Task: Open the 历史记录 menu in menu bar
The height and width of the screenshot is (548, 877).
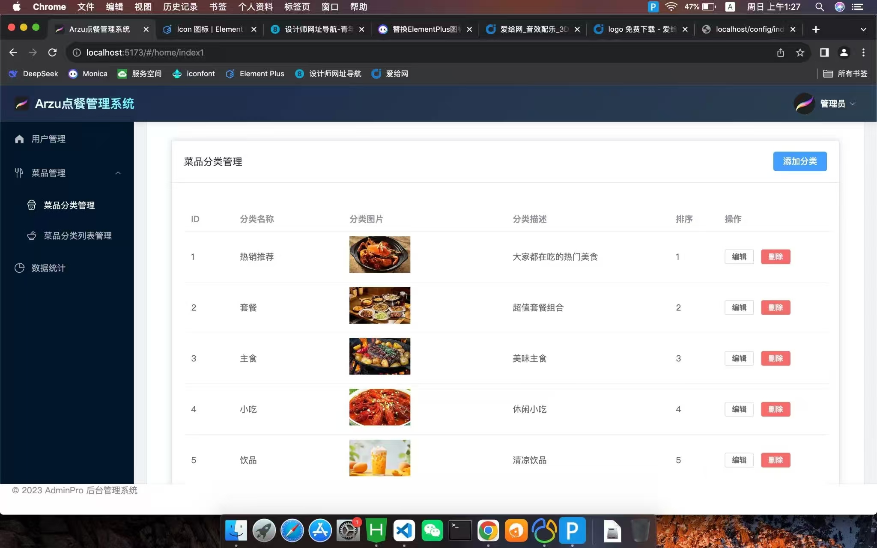Action: tap(180, 7)
